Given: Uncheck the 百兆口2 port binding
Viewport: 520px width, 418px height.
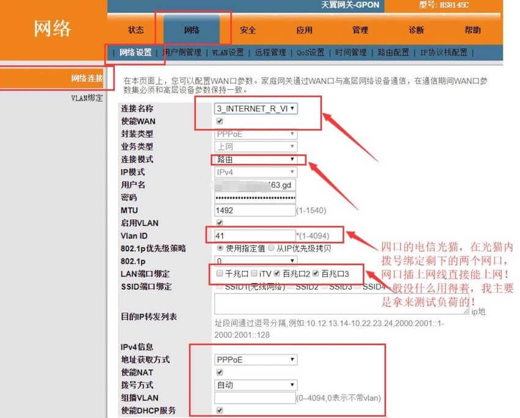Looking at the screenshot, I should coord(277,274).
